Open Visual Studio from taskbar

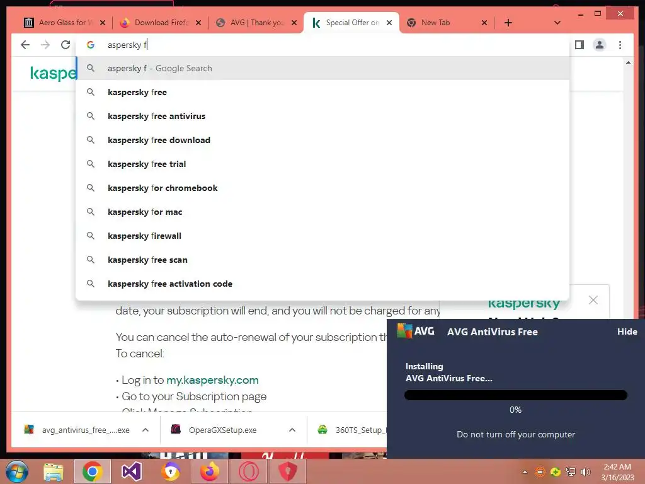132,471
